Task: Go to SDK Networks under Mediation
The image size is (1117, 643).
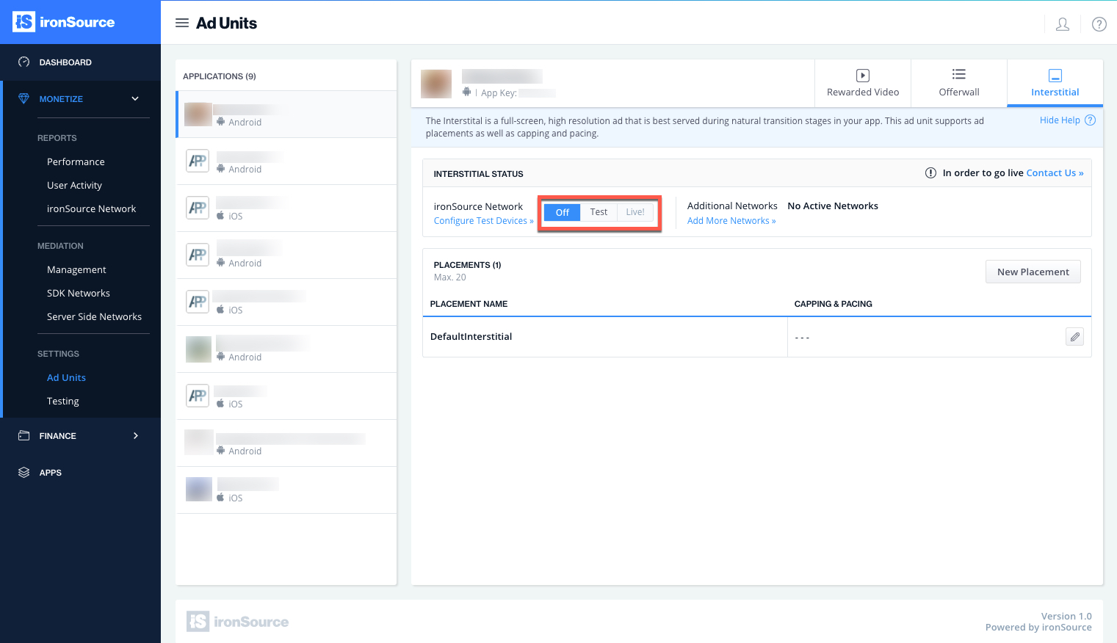Action: (x=78, y=293)
